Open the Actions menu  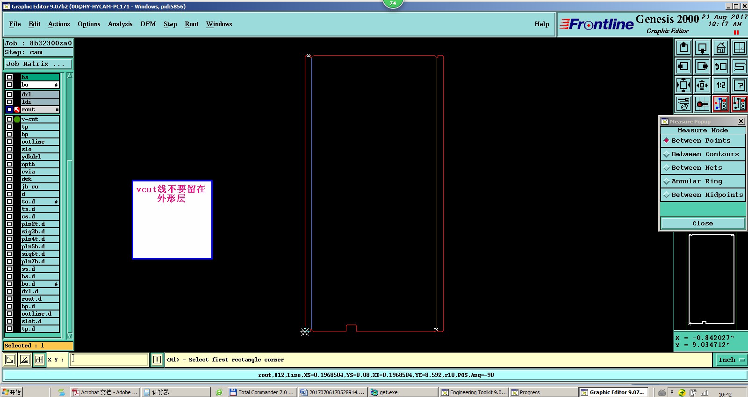coord(59,24)
